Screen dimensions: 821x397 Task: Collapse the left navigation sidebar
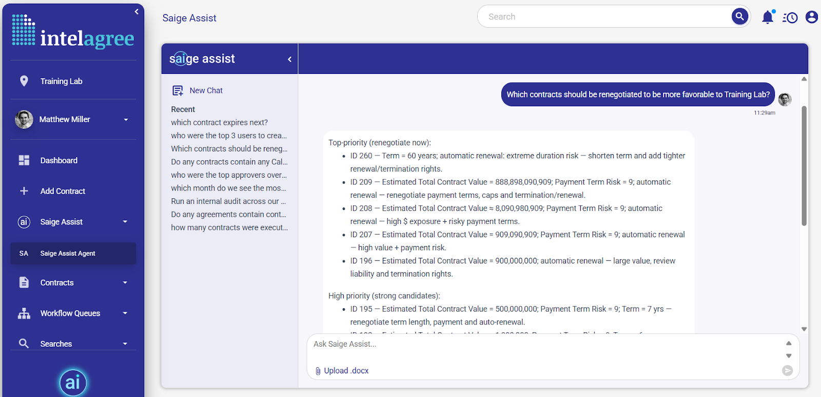pyautogui.click(x=136, y=11)
